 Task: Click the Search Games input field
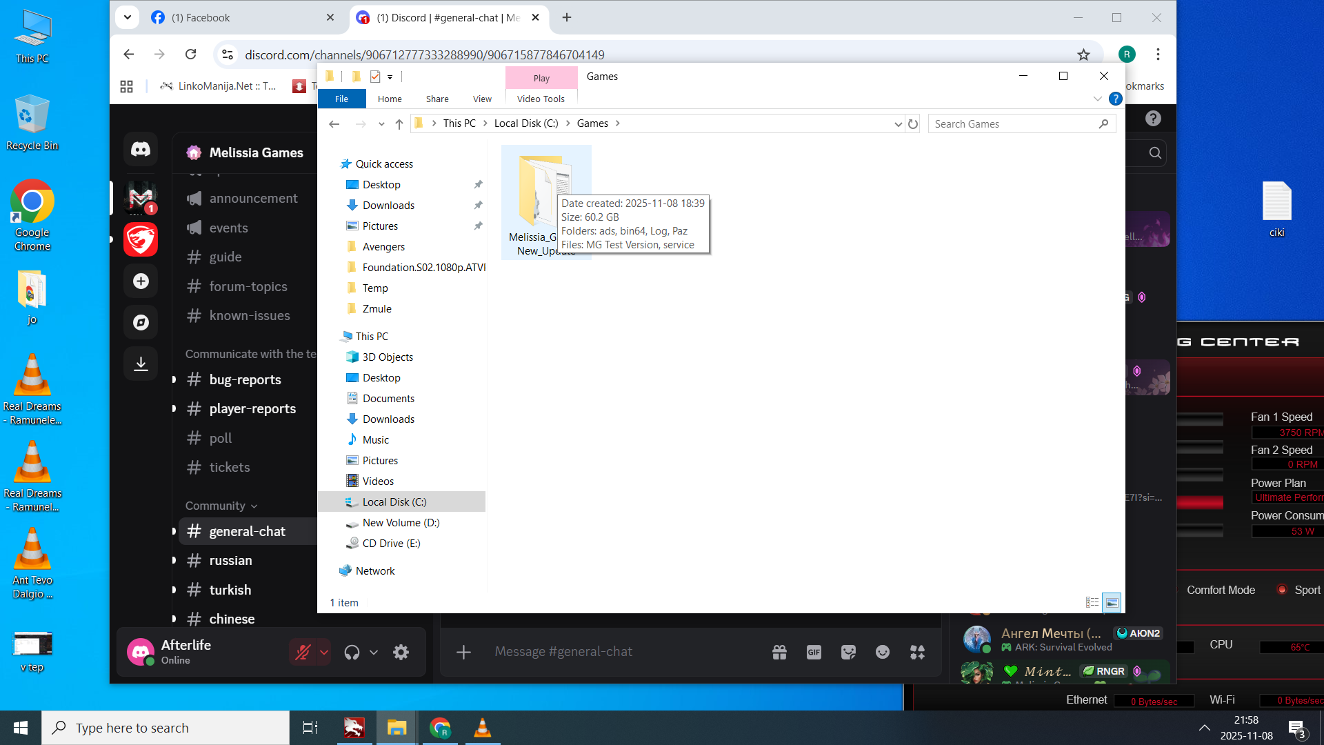(x=1012, y=124)
